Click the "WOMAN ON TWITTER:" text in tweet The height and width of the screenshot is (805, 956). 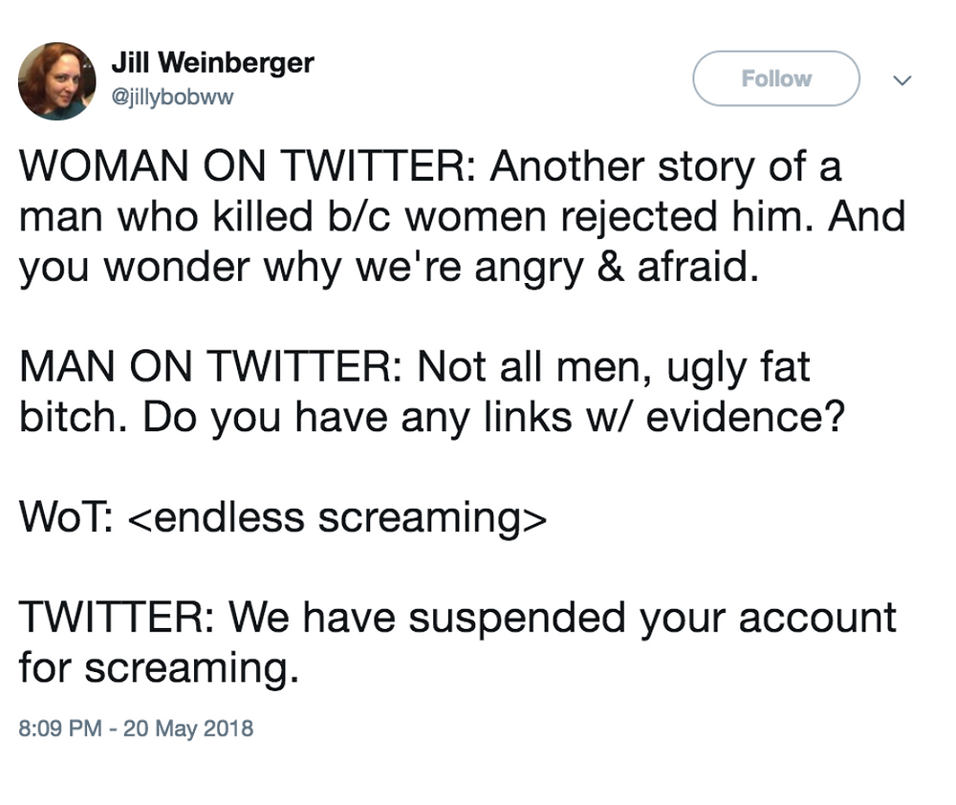248,166
